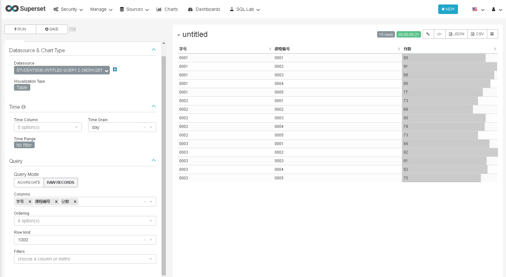Open the Columns dropdown arrow
Screen dimensions: 506x277
coord(151,202)
